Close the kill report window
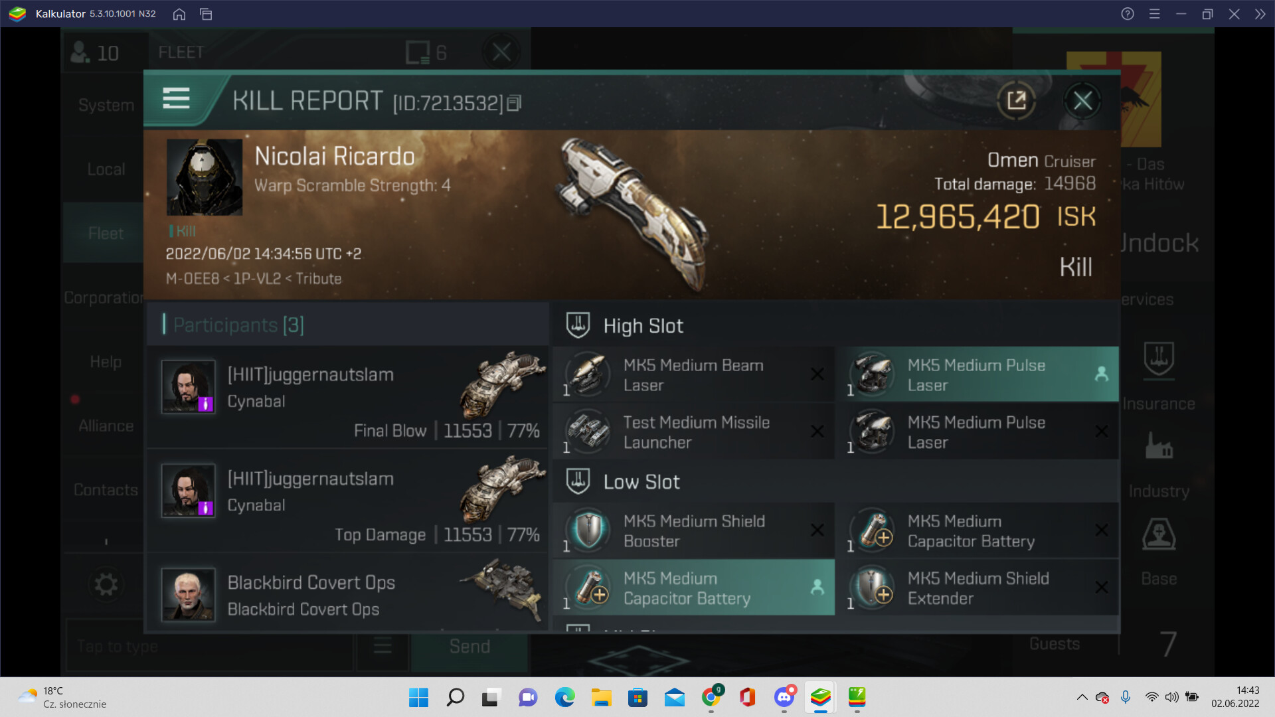 (x=1082, y=101)
